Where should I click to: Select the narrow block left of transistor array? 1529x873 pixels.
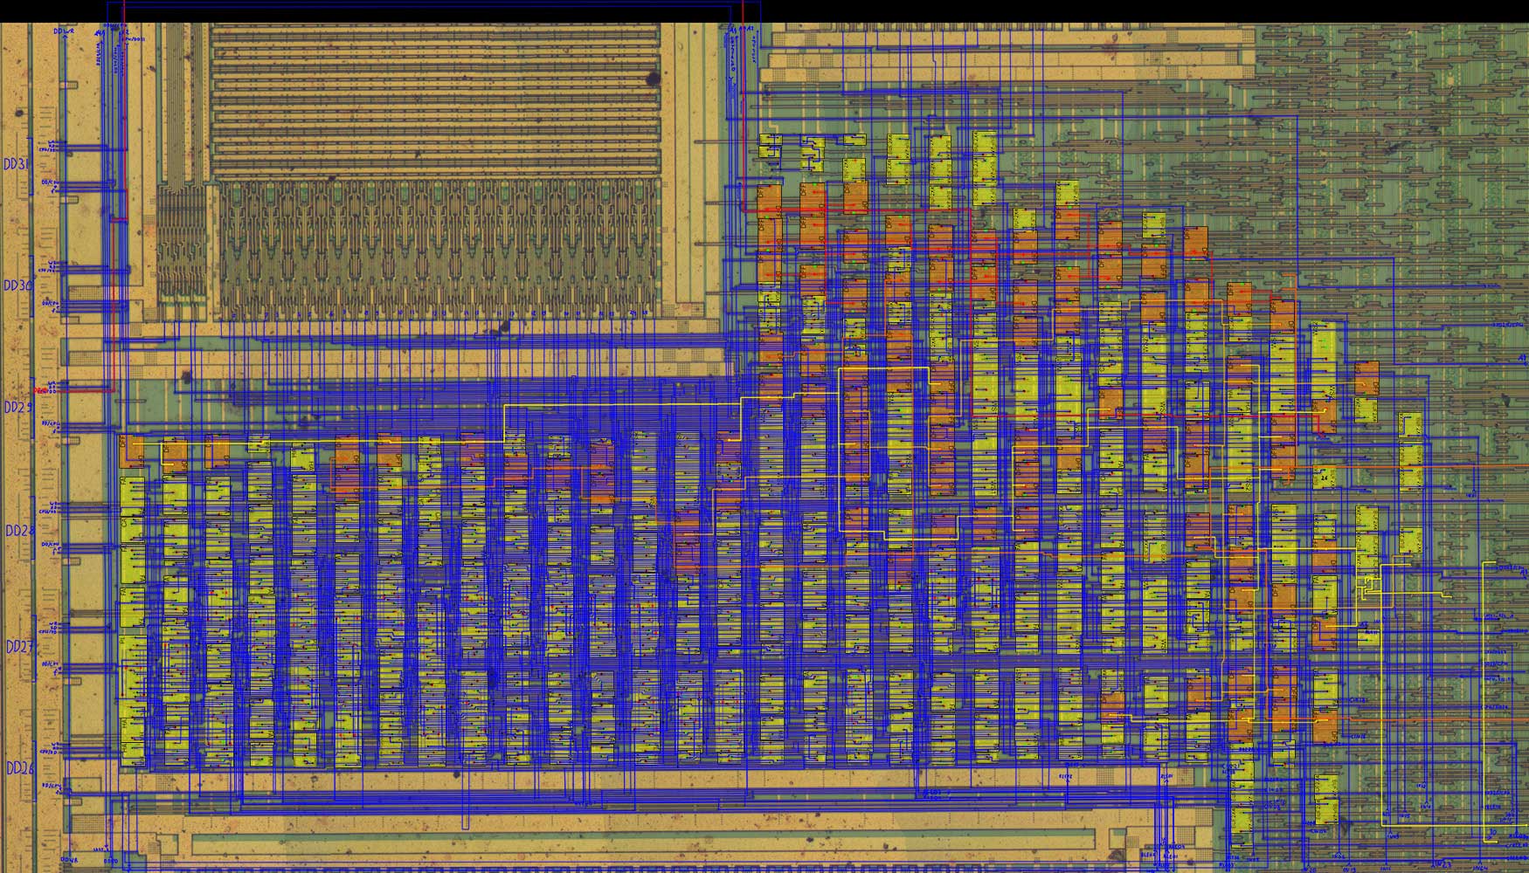click(x=182, y=249)
